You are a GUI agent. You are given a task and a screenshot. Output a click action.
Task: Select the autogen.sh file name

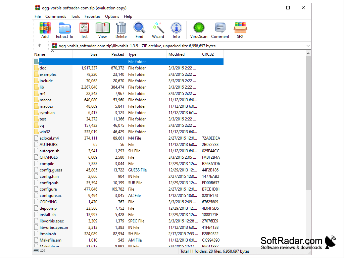coord(49,151)
